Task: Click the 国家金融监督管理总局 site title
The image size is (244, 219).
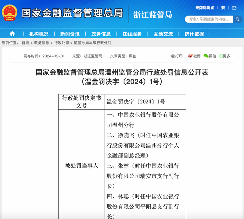Action: pyautogui.click(x=72, y=13)
